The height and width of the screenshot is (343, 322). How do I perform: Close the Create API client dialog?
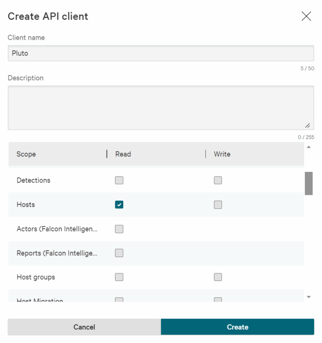coord(306,16)
